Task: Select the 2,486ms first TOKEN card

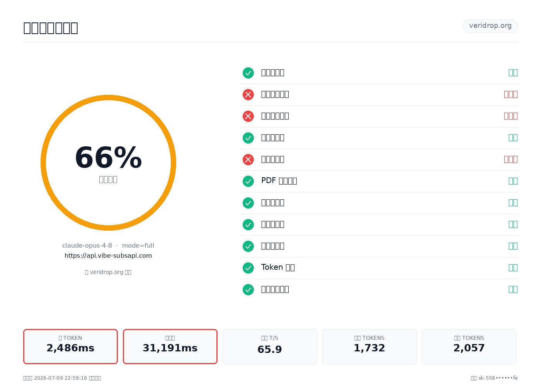Action: pos(70,346)
